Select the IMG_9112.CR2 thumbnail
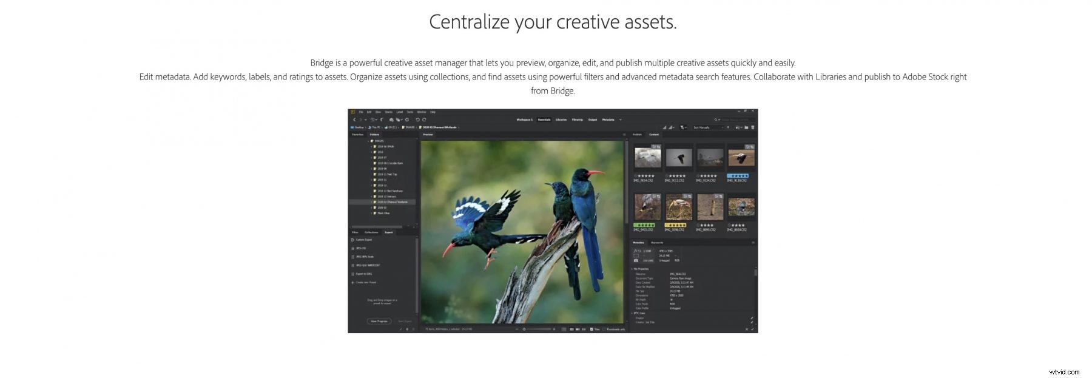This screenshot has width=1092, height=378. 679,158
